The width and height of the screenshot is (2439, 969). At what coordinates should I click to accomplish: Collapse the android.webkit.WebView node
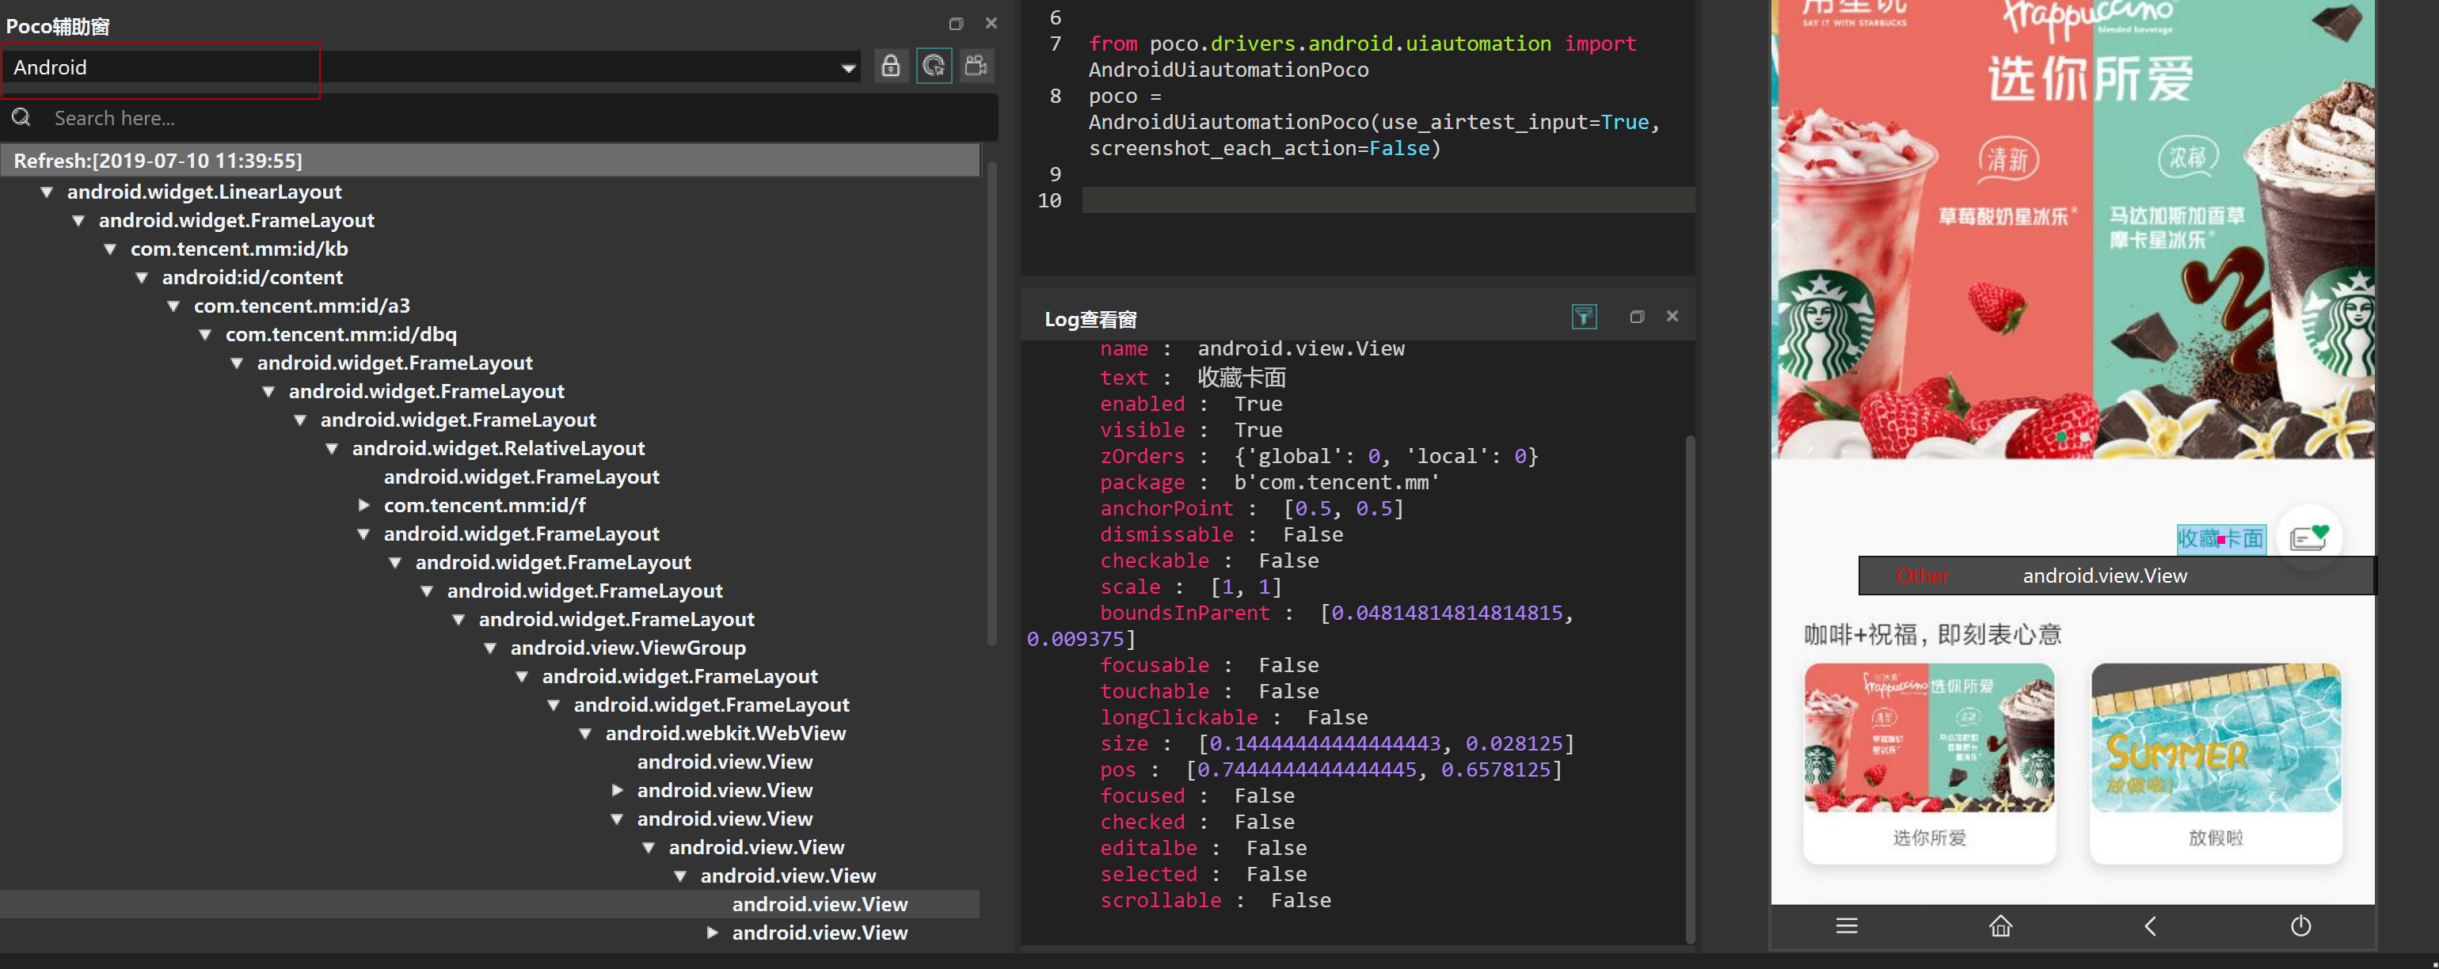point(585,733)
